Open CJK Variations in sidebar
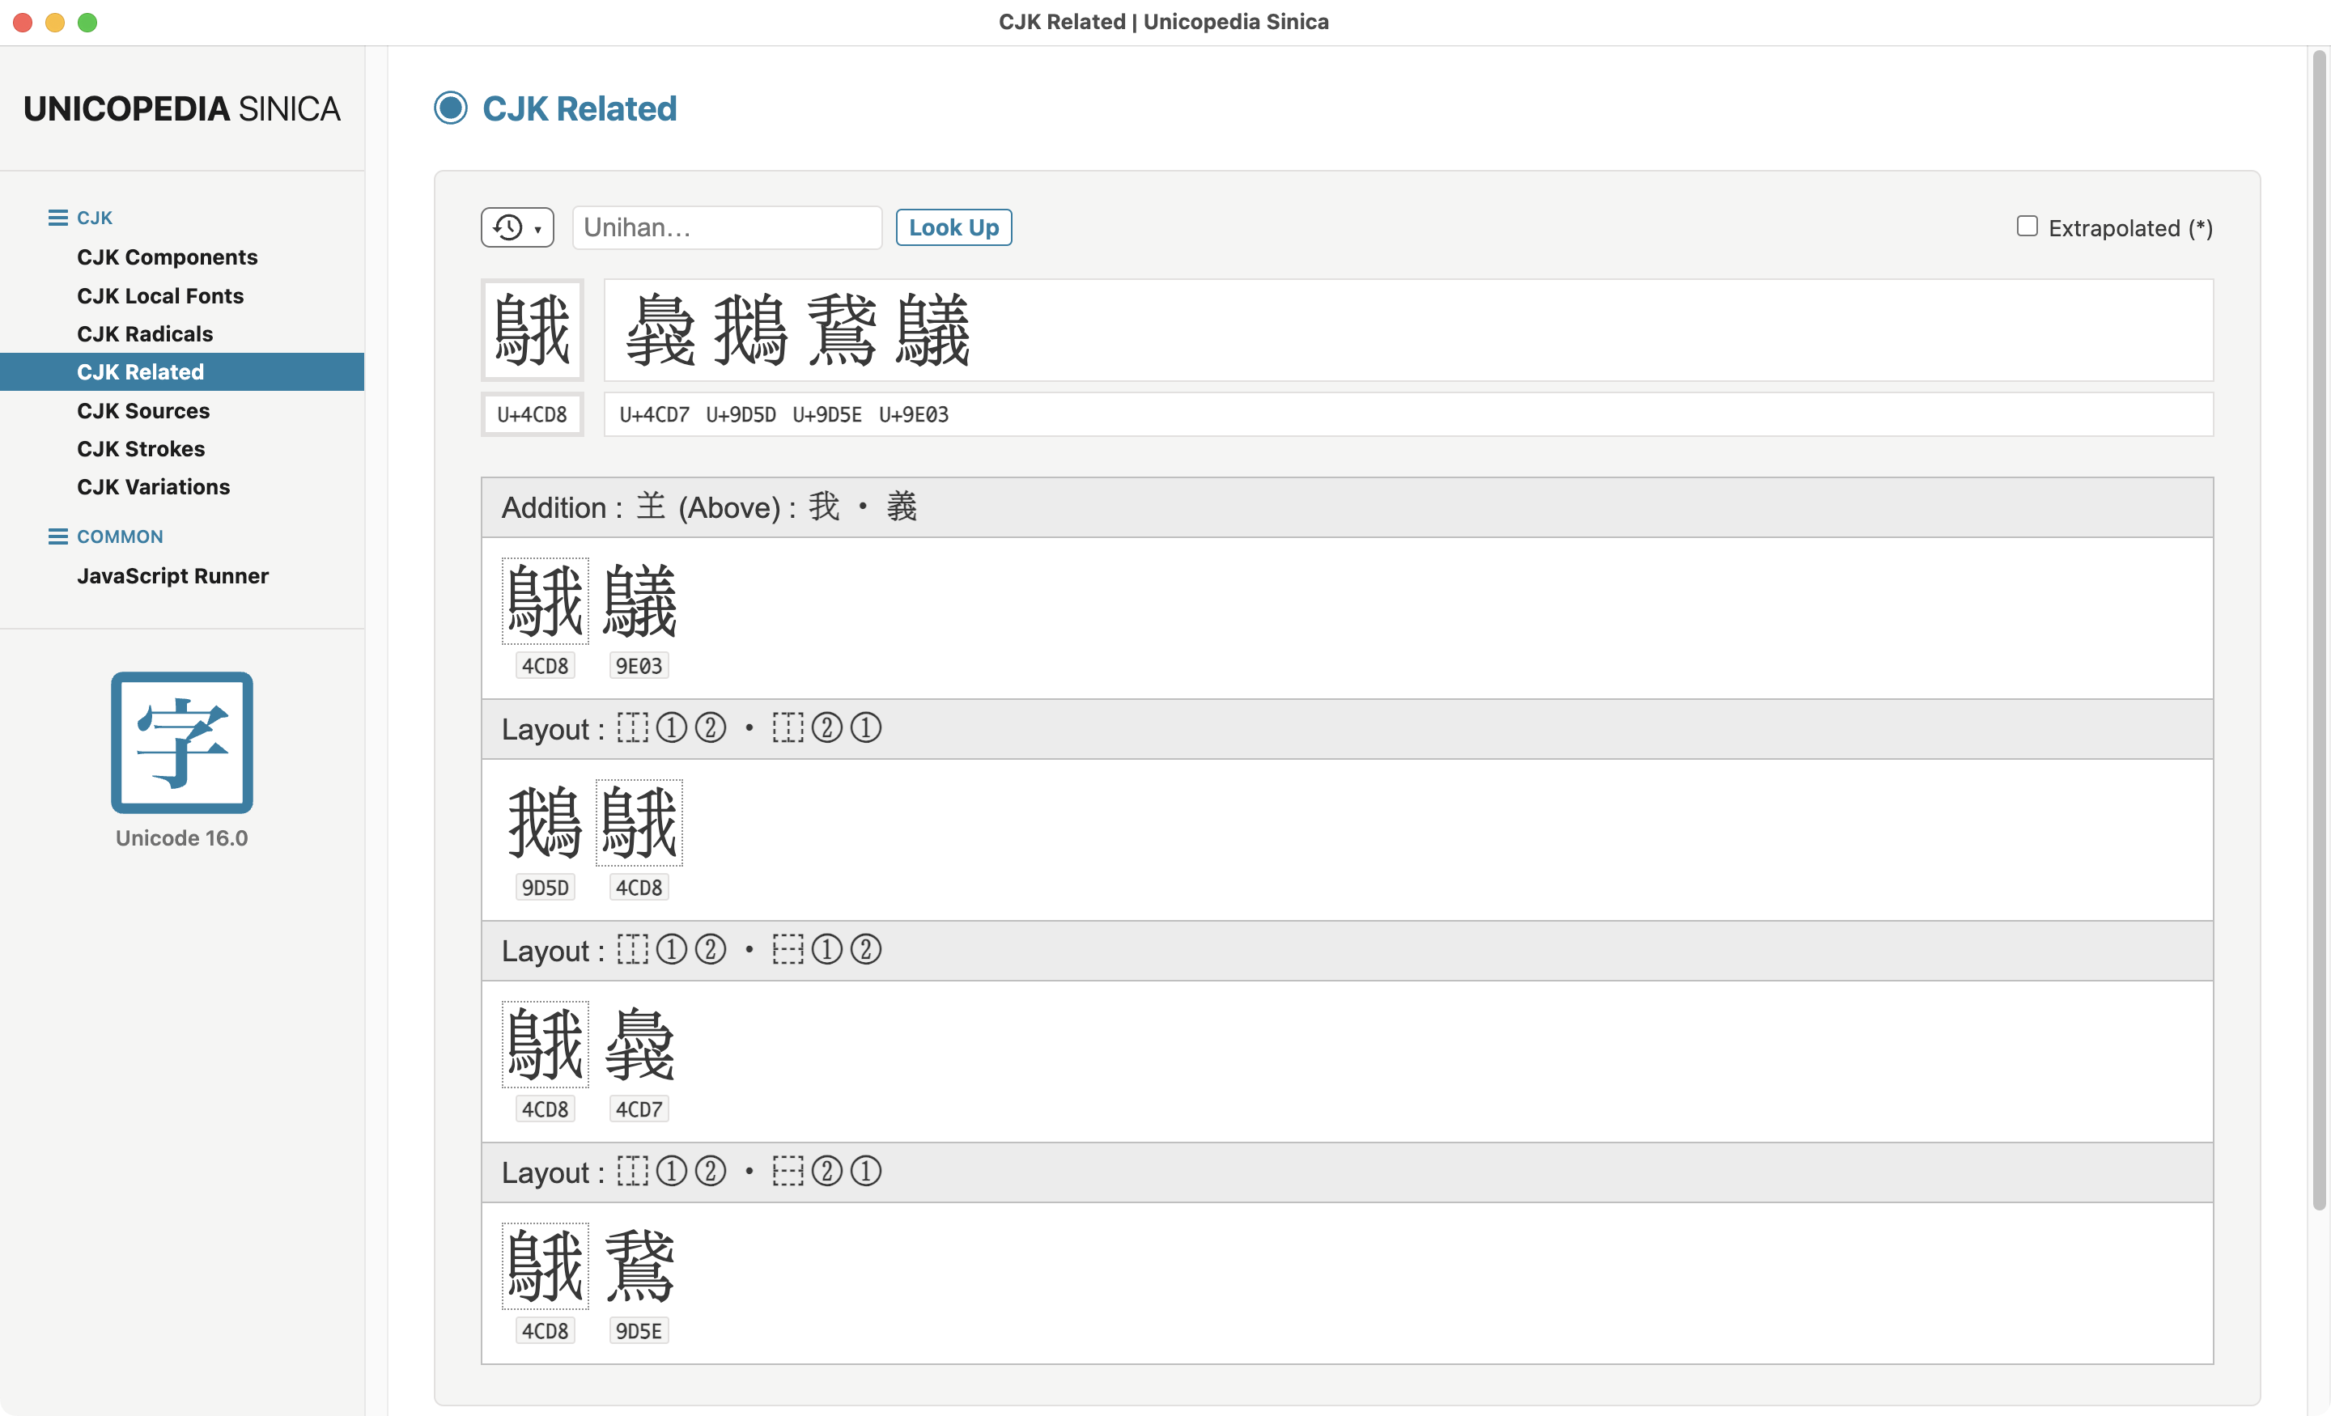The height and width of the screenshot is (1416, 2331). [x=153, y=486]
